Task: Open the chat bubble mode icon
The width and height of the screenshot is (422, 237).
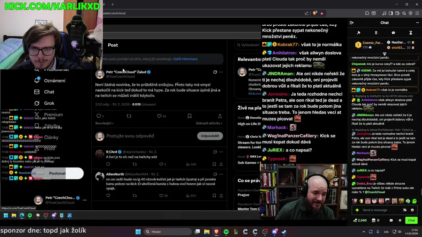Action: (393, 33)
